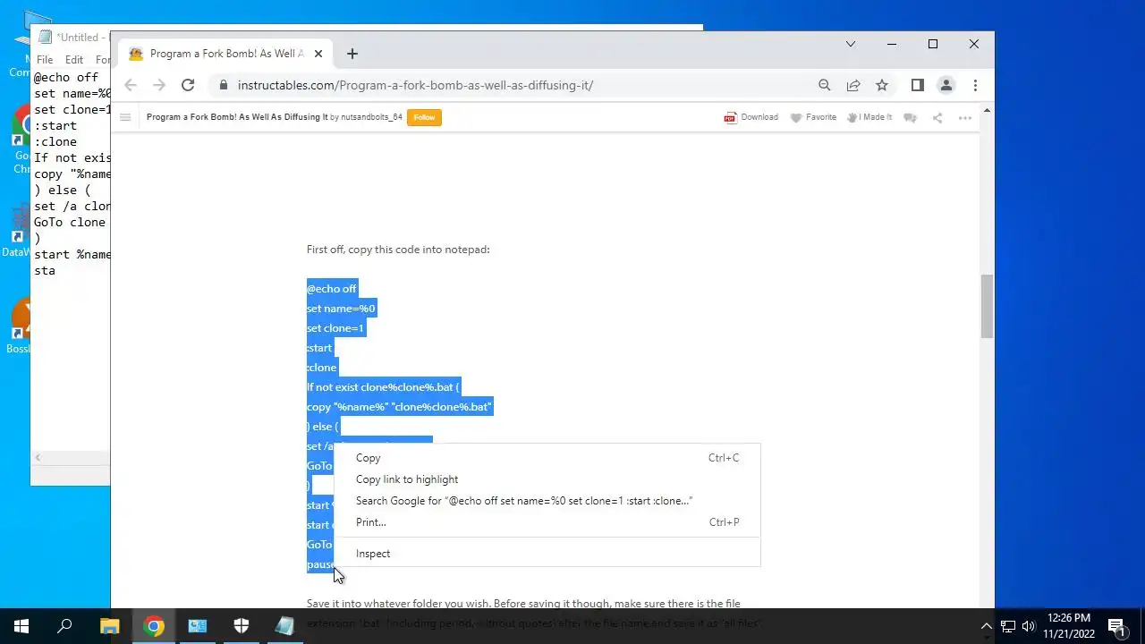
Task: Click the highlighted line '@echo off'
Action: (x=332, y=289)
